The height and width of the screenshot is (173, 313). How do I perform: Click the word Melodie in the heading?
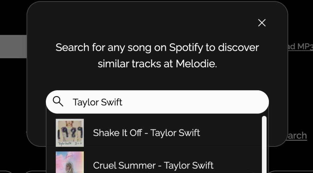coord(196,64)
